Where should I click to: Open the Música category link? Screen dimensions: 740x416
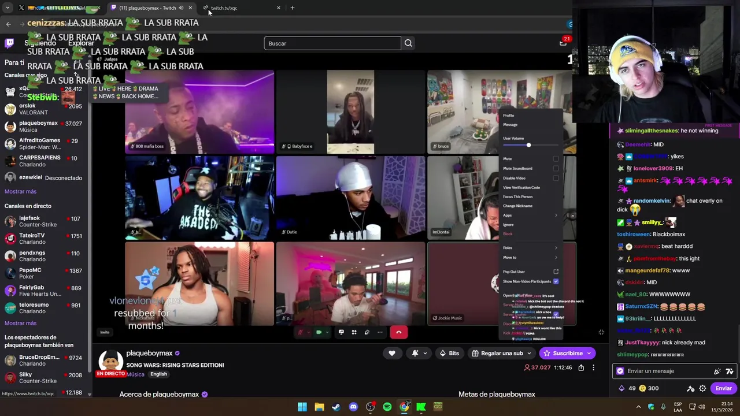135,374
